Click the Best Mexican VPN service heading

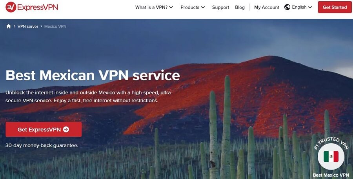[x=93, y=75]
